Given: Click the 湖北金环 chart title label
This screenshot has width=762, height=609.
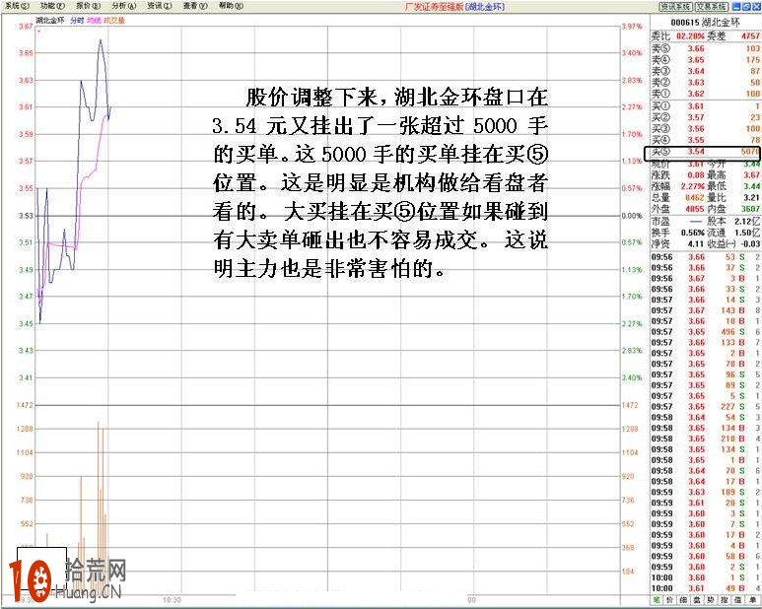Looking at the screenshot, I should click(50, 21).
